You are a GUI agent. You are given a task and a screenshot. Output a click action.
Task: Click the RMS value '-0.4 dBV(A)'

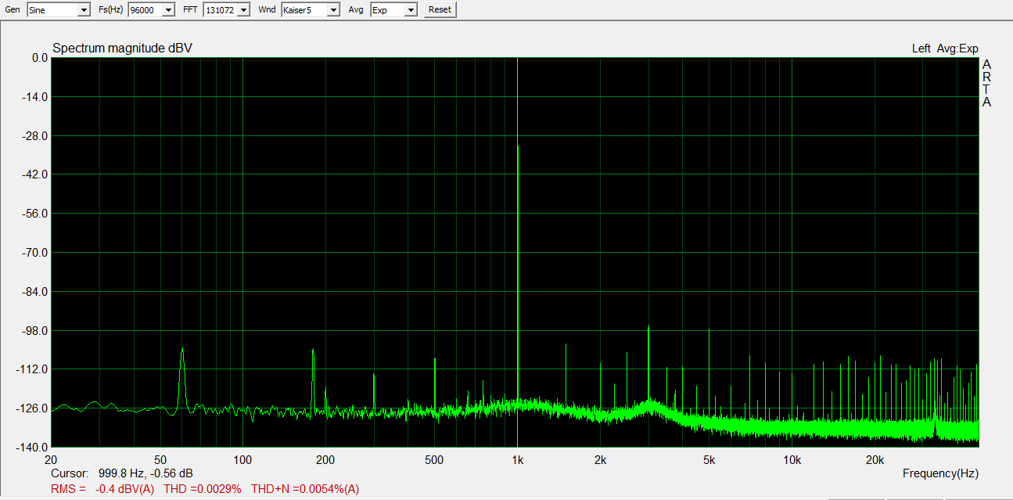click(x=125, y=489)
